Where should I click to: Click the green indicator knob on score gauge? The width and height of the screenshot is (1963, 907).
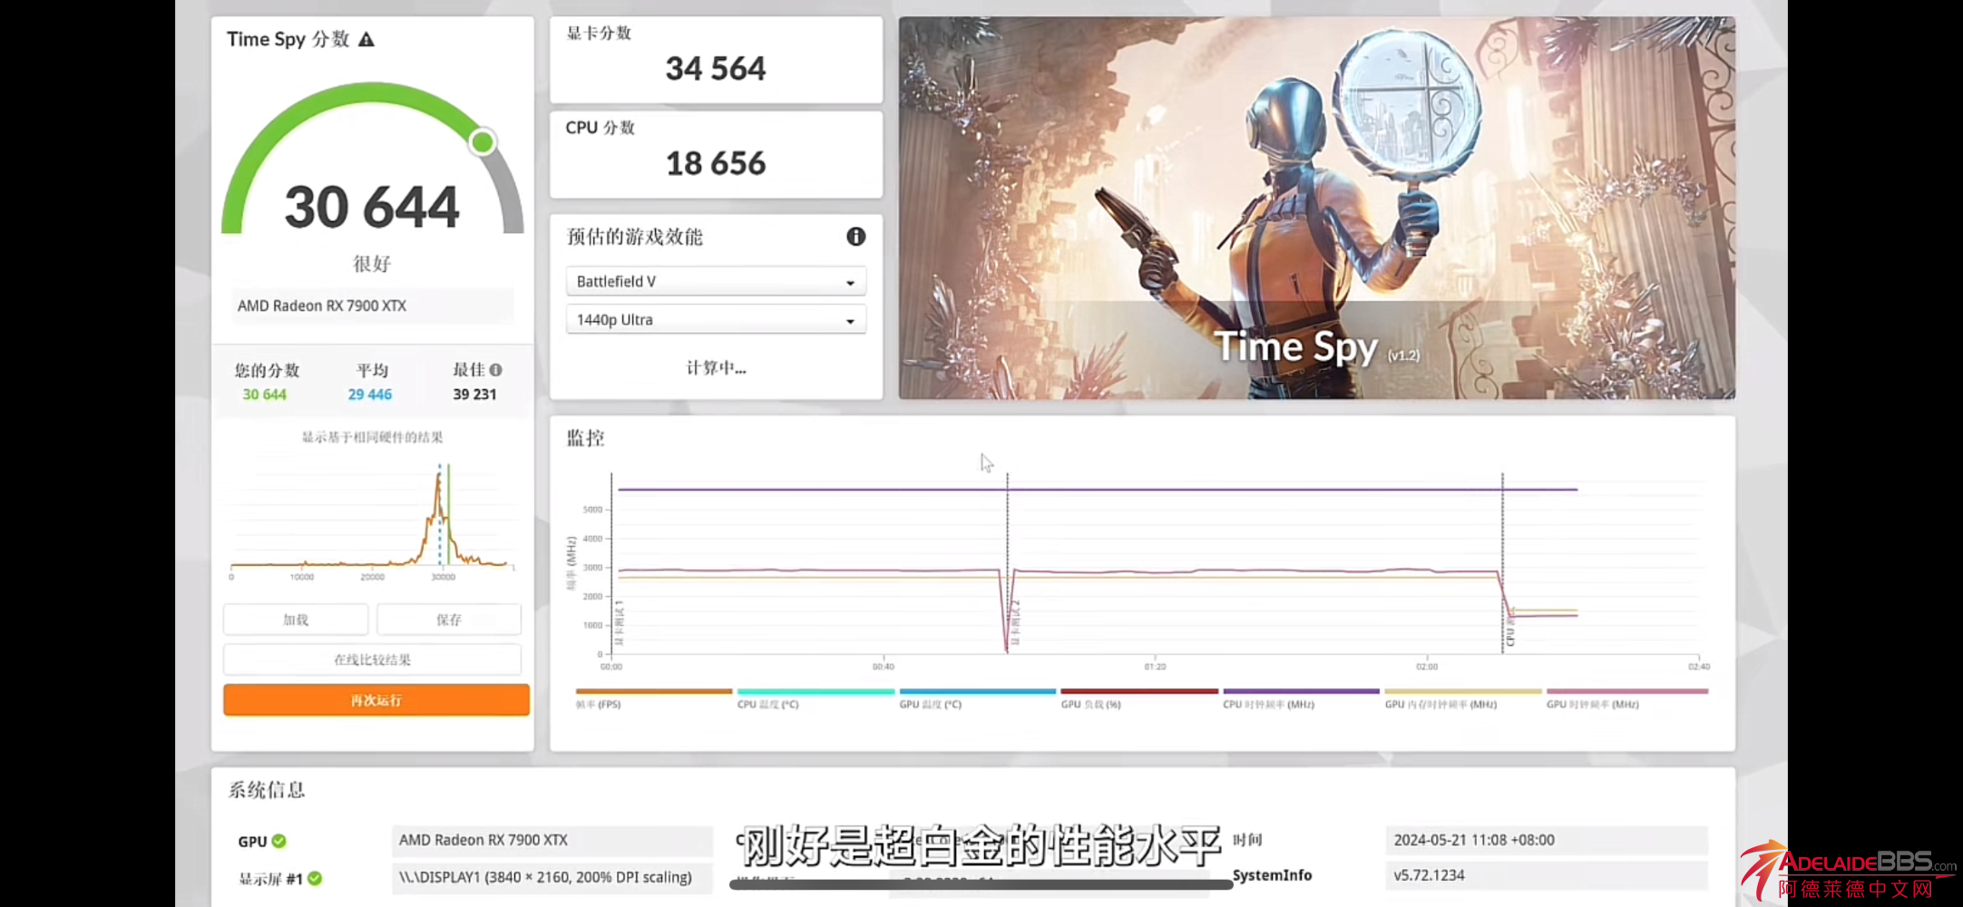tap(483, 142)
